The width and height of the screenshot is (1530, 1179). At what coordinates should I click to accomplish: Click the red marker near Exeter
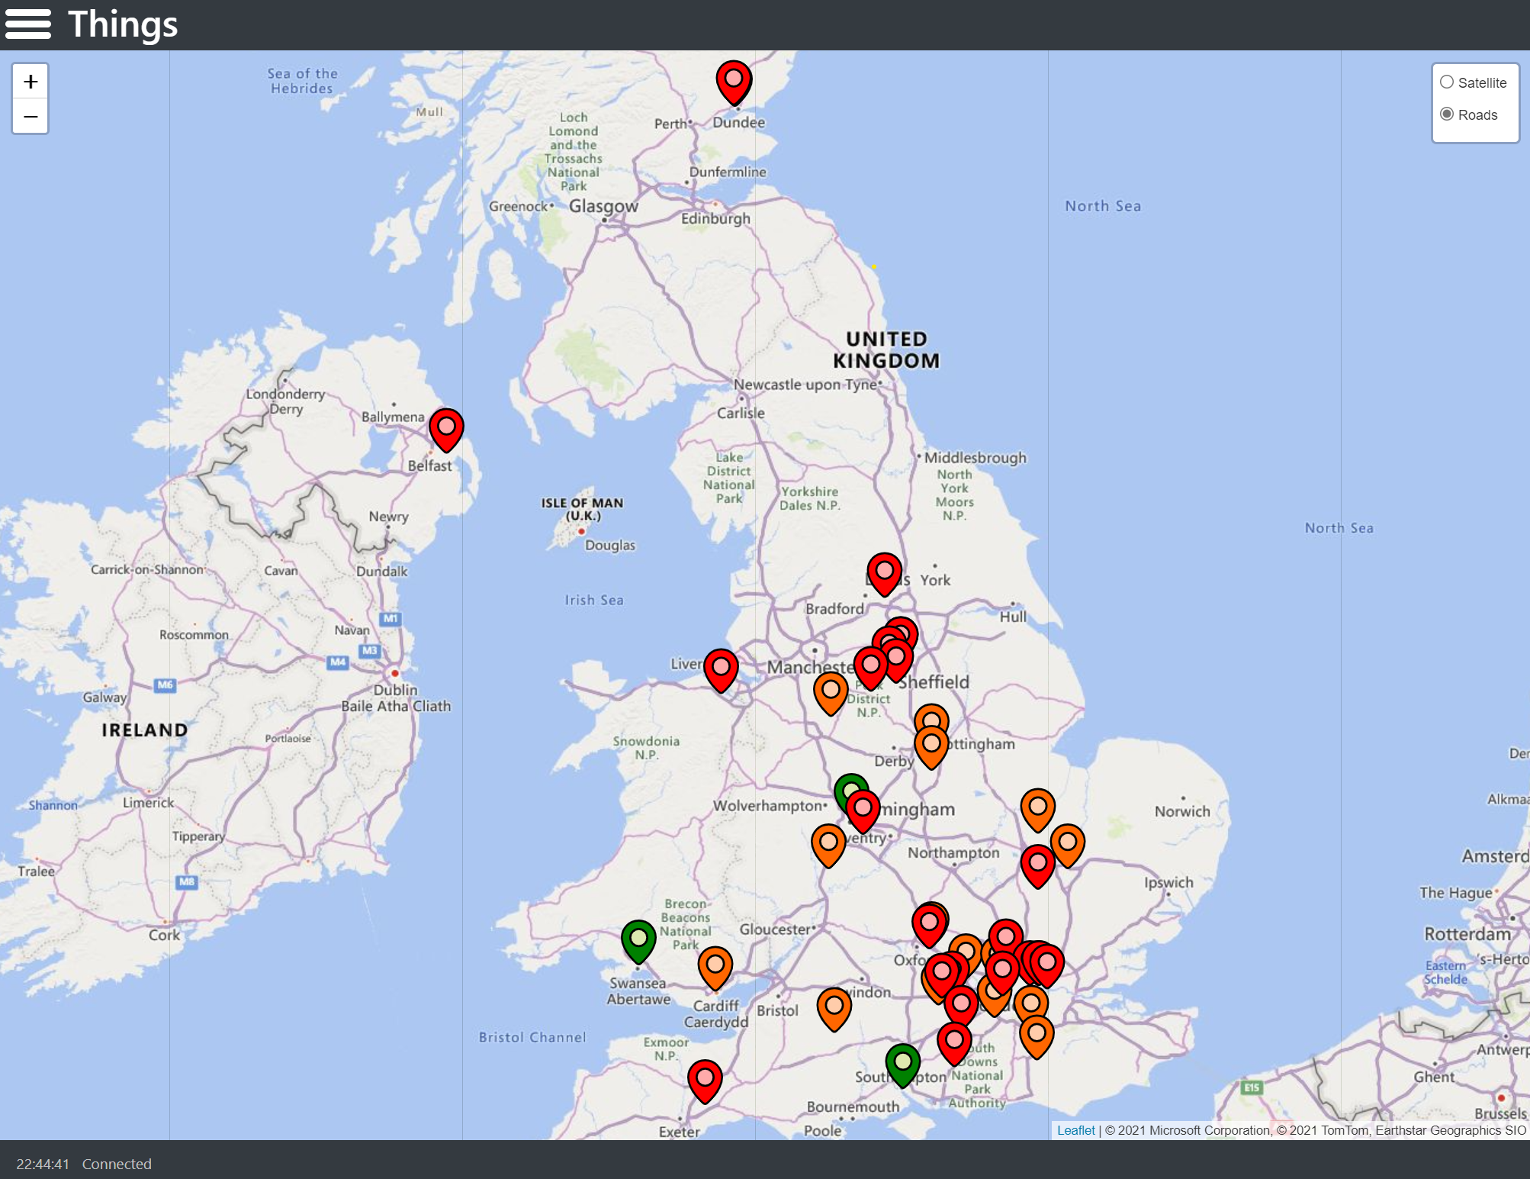[x=705, y=1078]
